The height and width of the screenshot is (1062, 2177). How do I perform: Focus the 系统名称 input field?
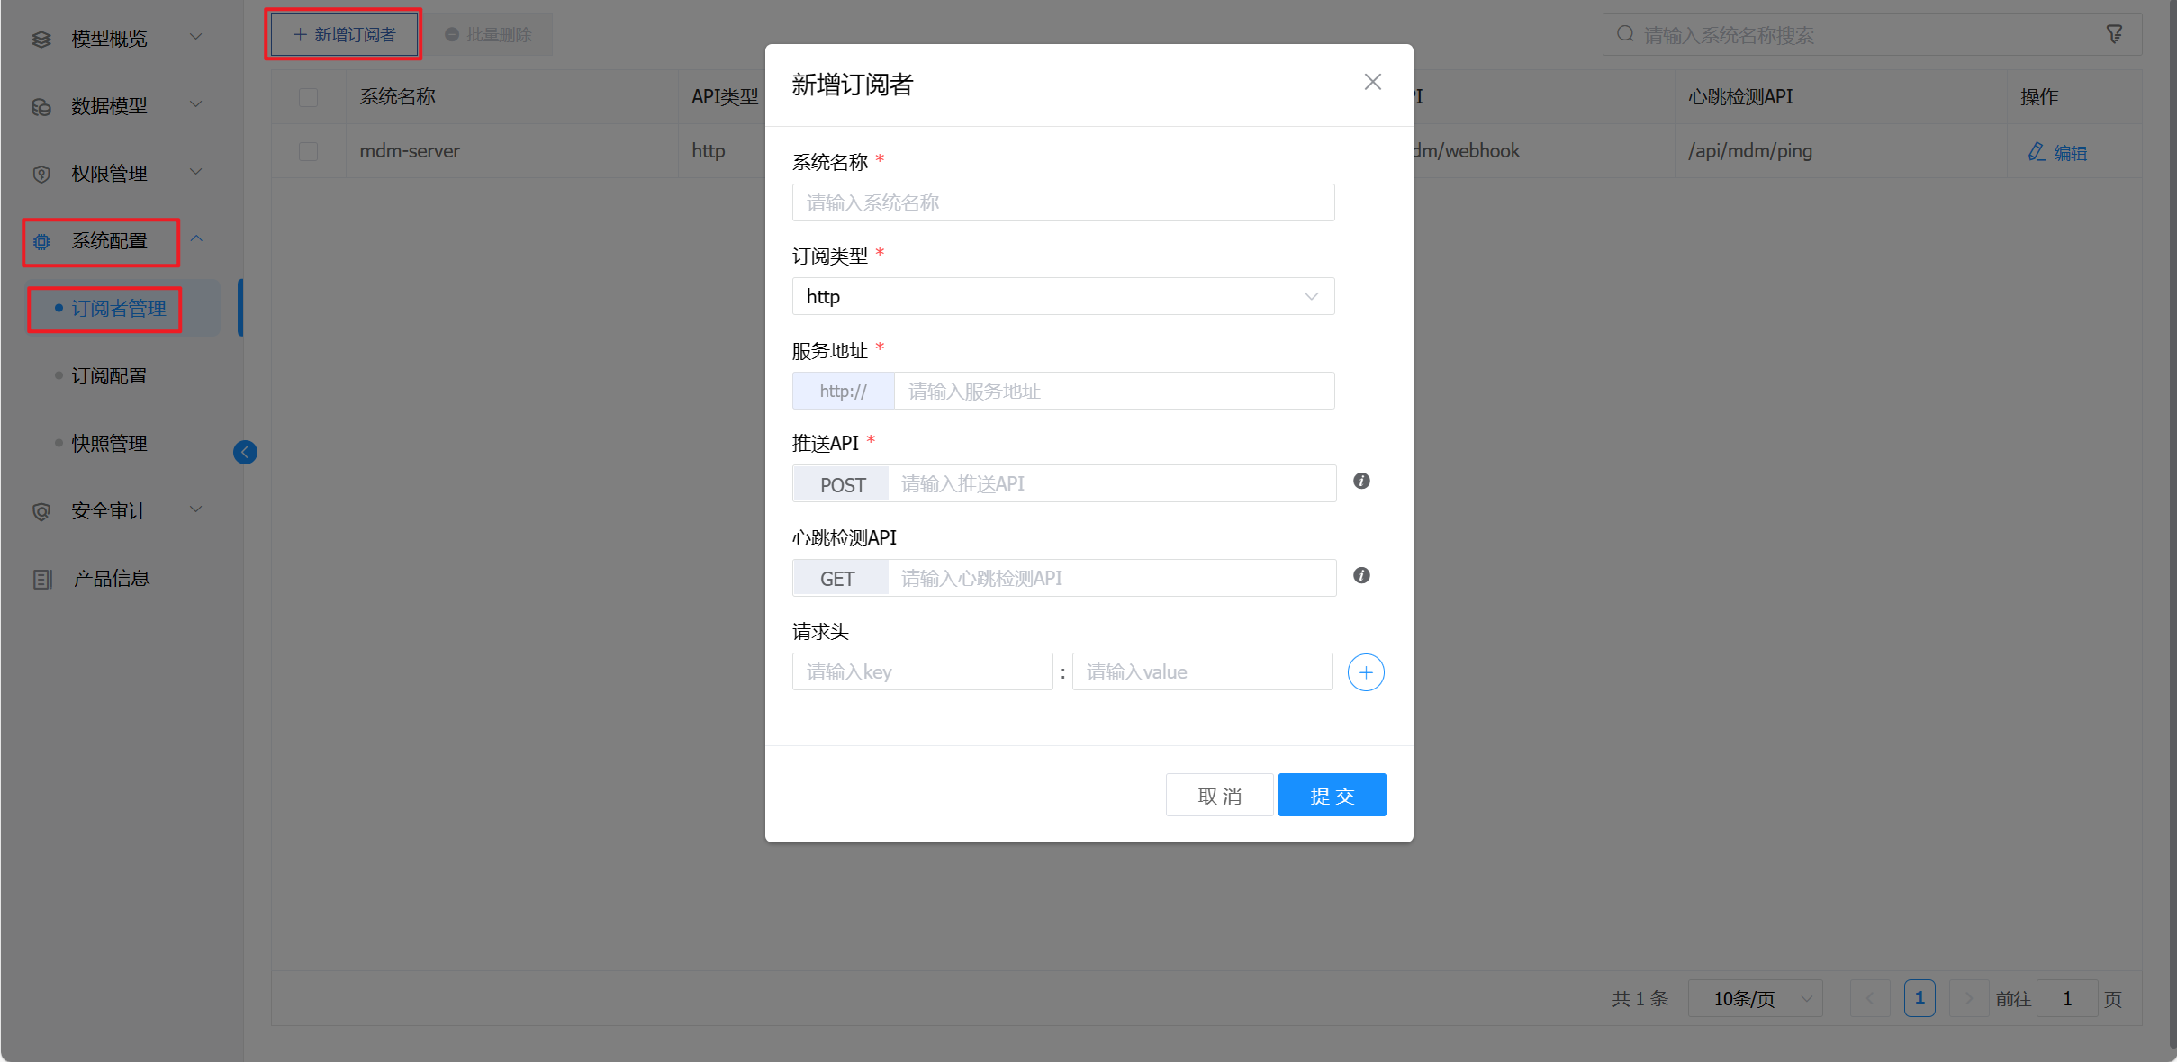tap(1063, 202)
